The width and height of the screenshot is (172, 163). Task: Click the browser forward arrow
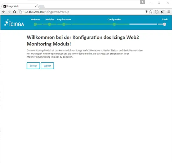click(9, 12)
